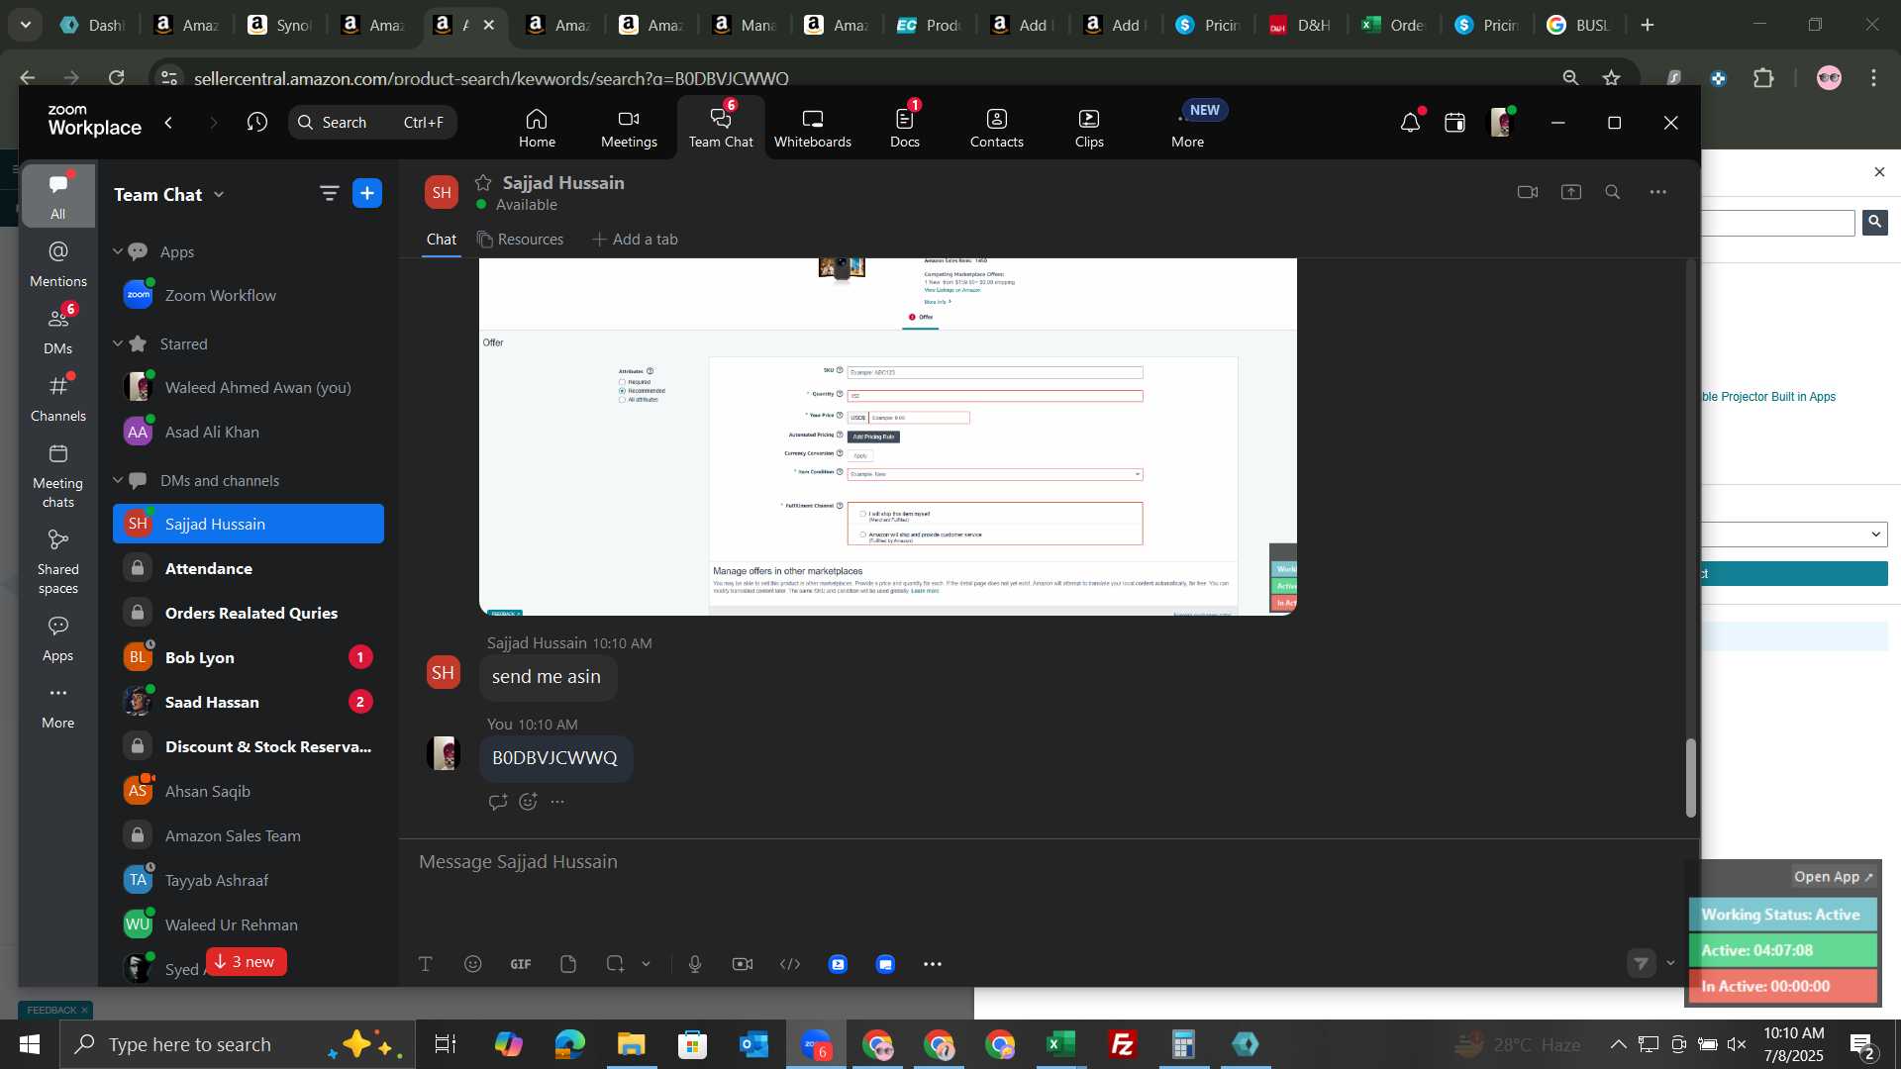Viewport: 1901px width, 1069px height.
Task: Click Add a tab
Action: click(x=635, y=240)
